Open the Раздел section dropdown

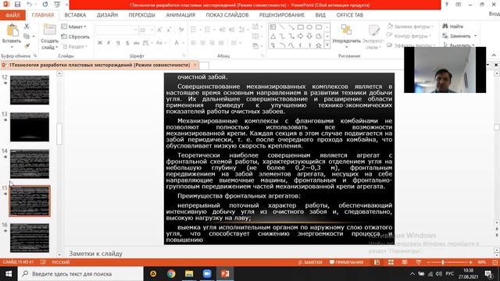(75, 47)
